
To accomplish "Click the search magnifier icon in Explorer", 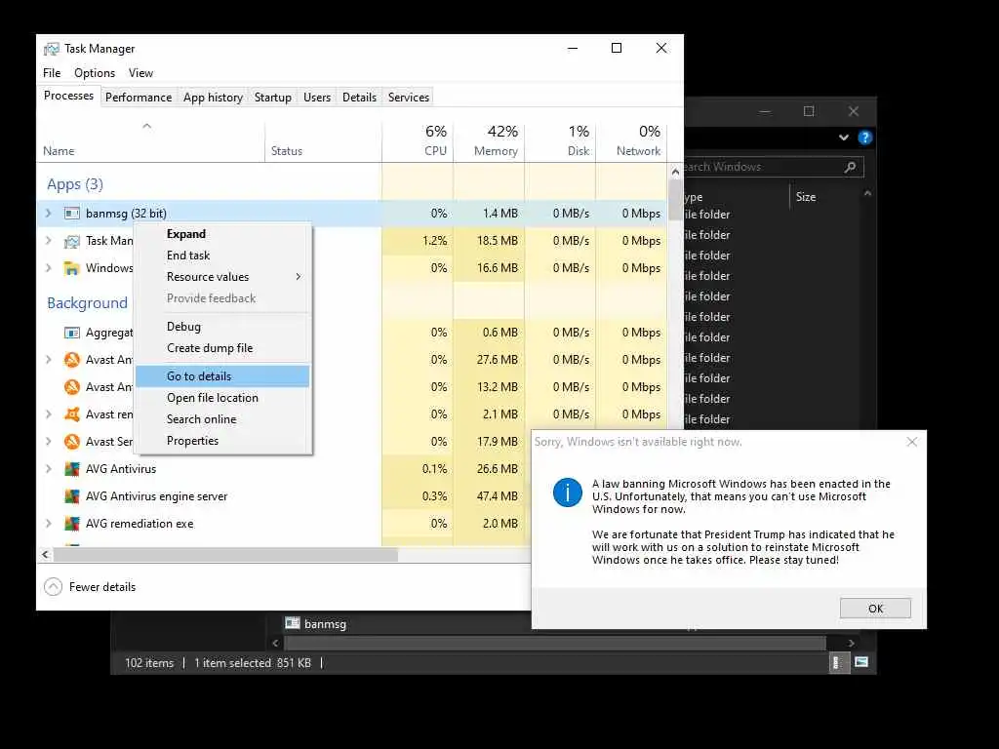I will [850, 167].
